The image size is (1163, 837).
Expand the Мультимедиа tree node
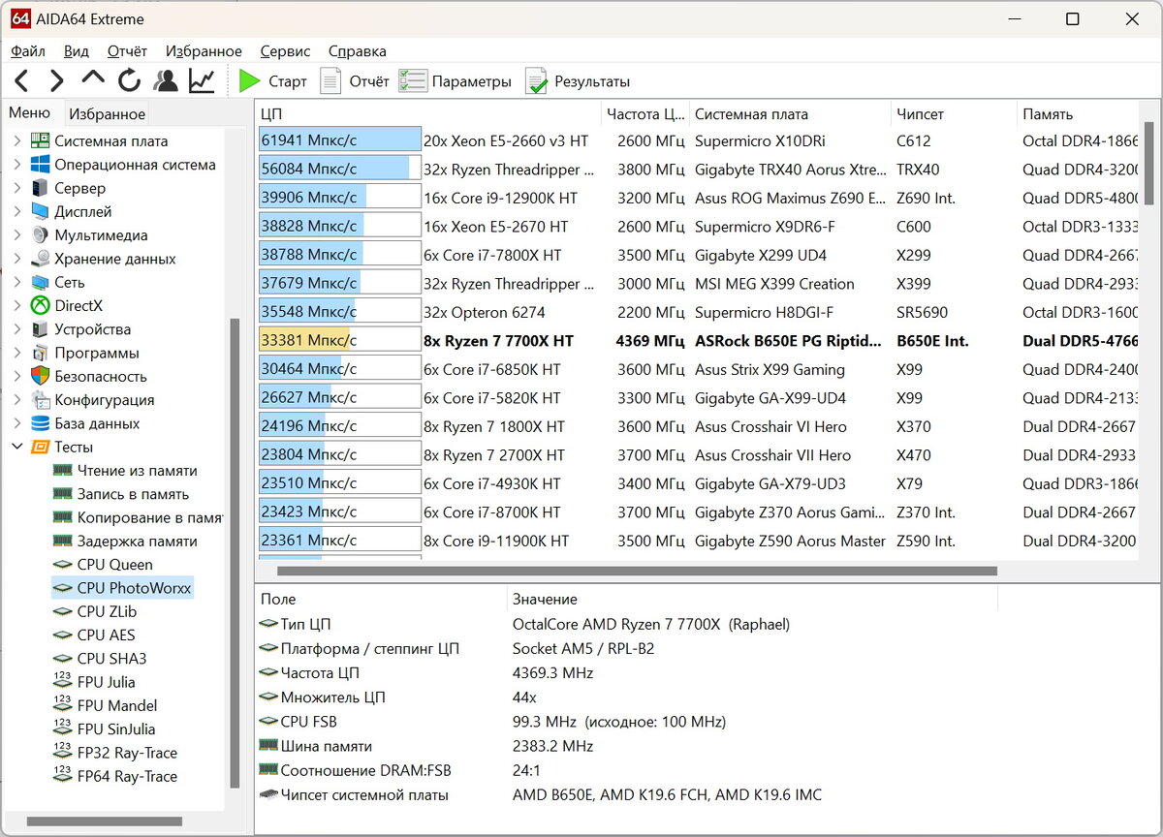(x=16, y=235)
